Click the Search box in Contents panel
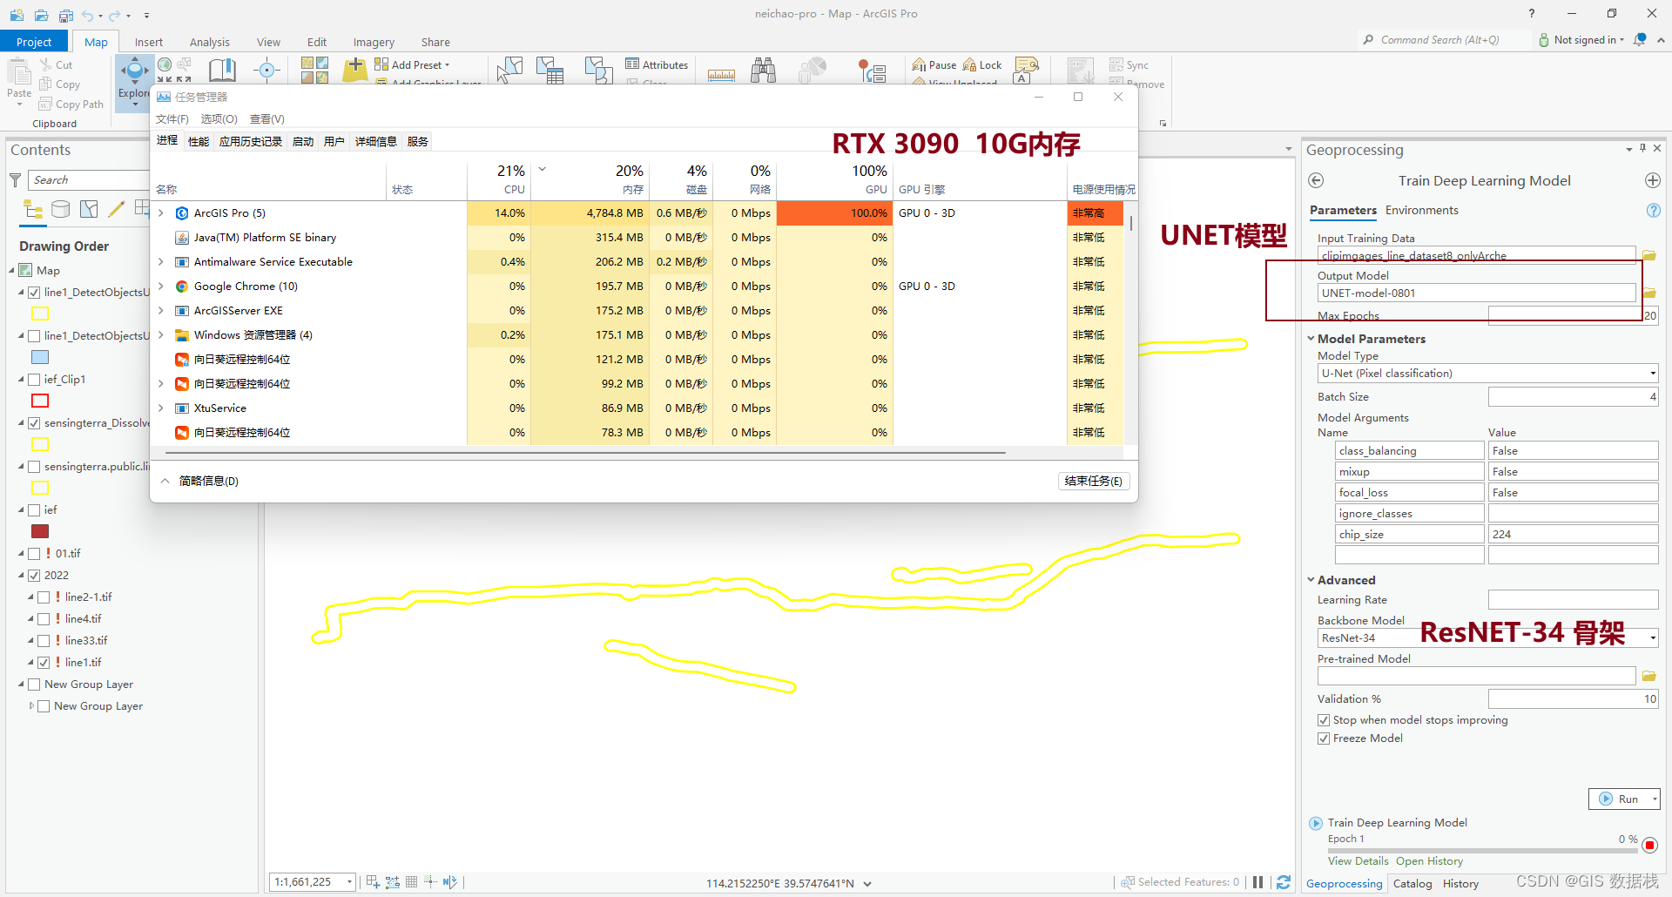 [x=87, y=180]
